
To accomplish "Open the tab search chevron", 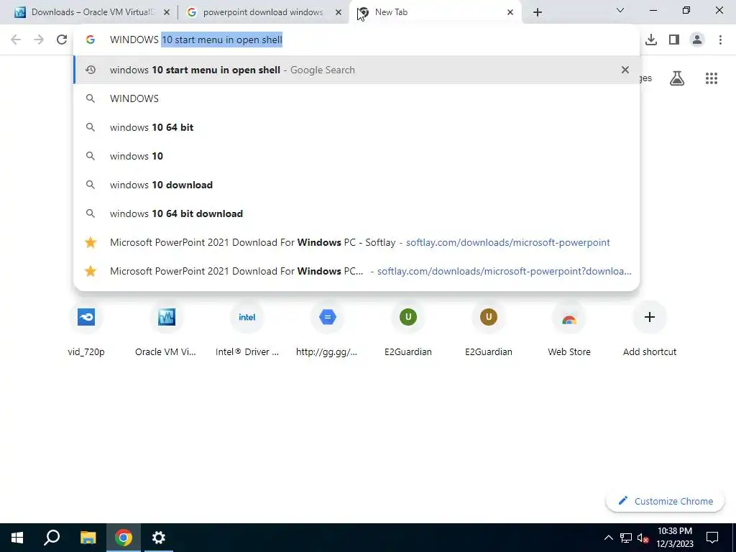I will tap(620, 10).
